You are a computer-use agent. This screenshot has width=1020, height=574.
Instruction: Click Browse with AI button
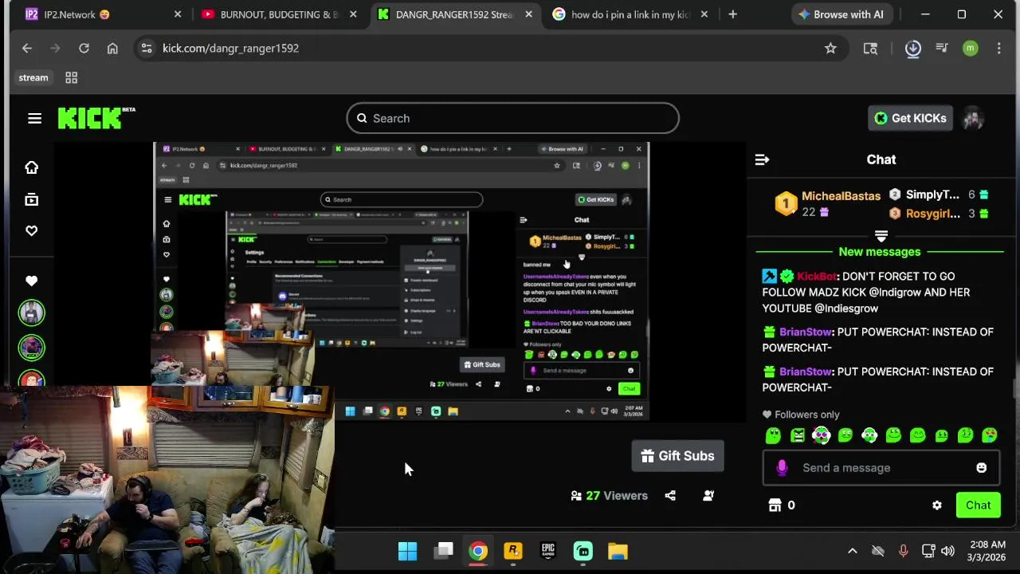coord(841,14)
